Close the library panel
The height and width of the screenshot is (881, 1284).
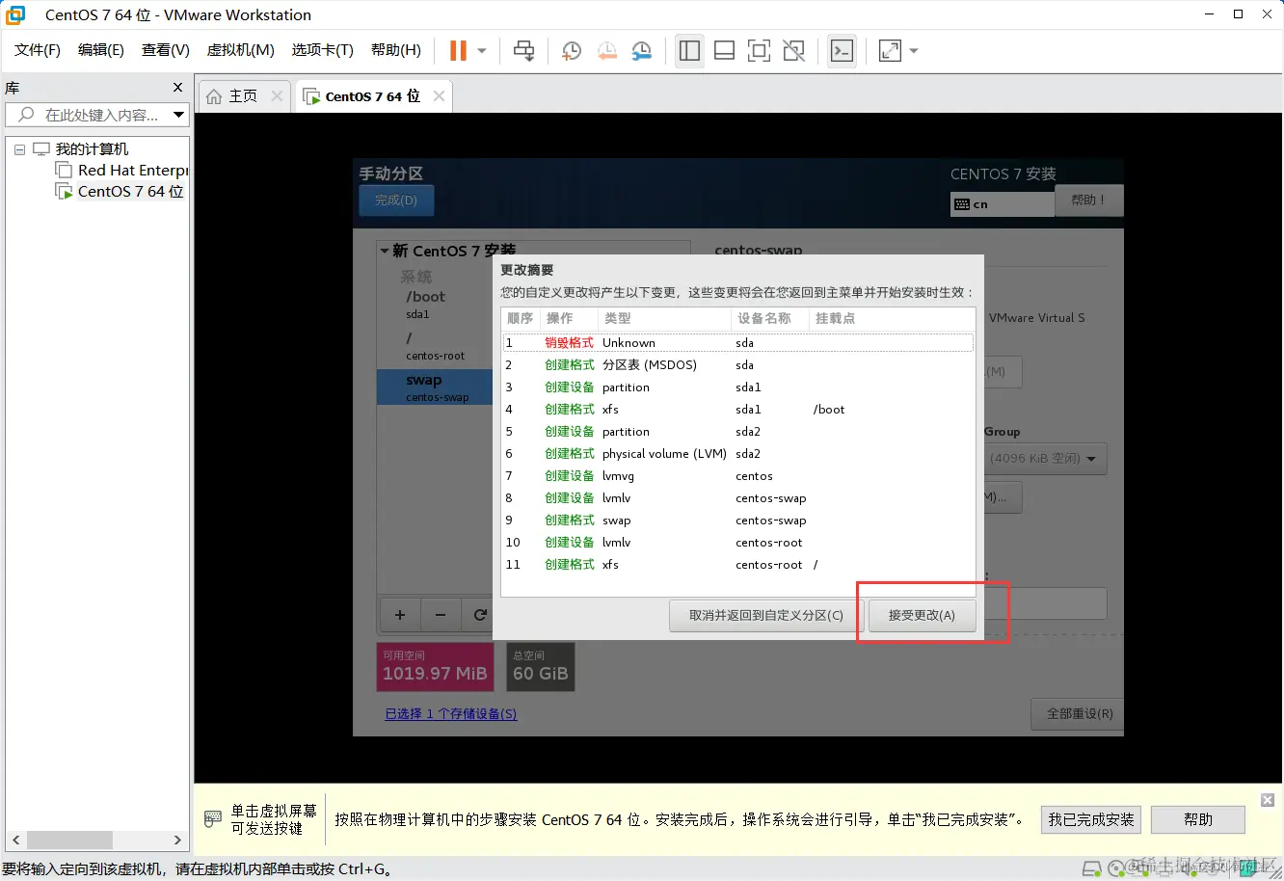coord(177,88)
